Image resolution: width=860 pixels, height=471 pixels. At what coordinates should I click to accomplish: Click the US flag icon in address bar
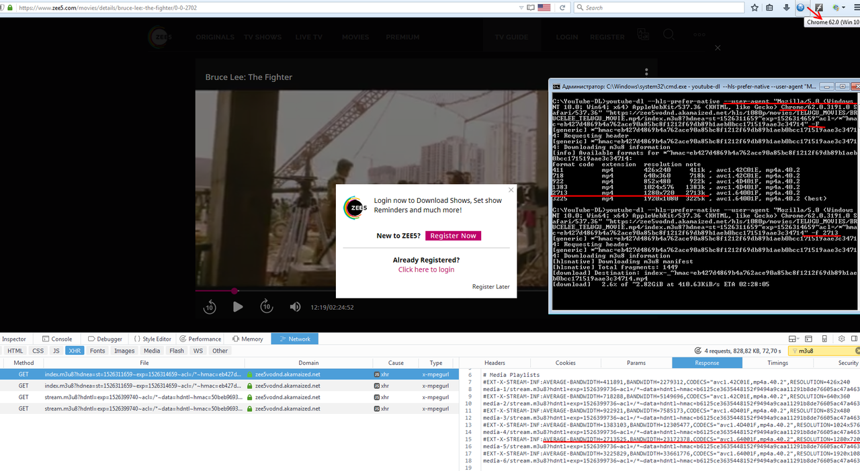544,7
